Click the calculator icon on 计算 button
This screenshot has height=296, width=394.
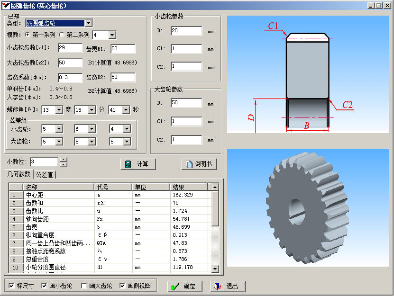[x=128, y=164]
